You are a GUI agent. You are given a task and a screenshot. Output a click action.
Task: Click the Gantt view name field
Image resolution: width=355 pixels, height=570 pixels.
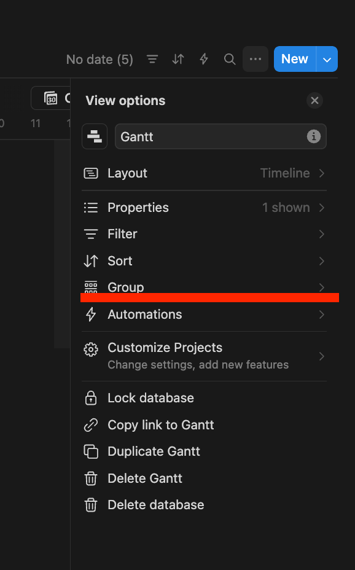point(220,137)
